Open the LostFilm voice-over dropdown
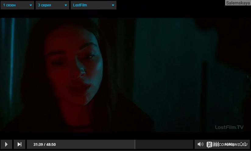This screenshot has height=151, width=251. point(94,5)
